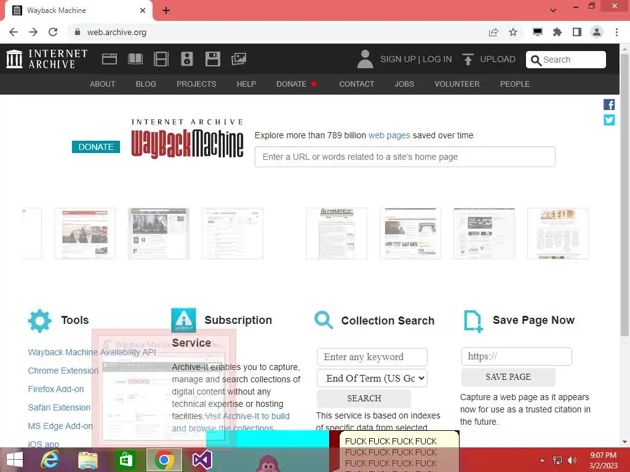Click the LOG IN link
Viewport: 630px width, 472px height.
click(x=437, y=59)
